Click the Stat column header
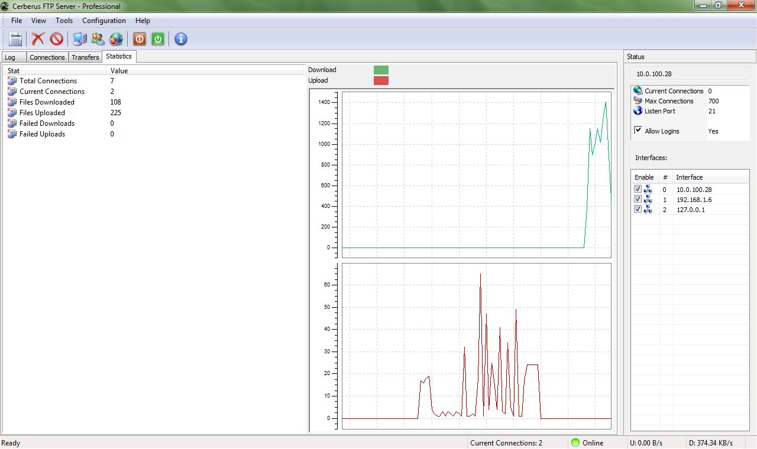Viewport: 757px width, 449px height. [x=55, y=70]
